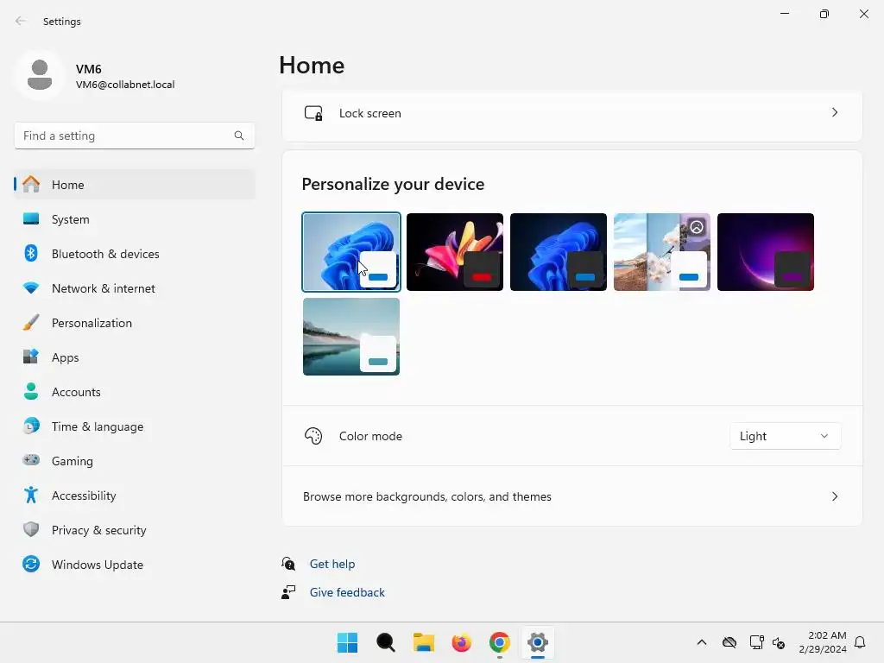Launch Firefox from taskbar
This screenshot has height=663, width=884.
pos(462,642)
